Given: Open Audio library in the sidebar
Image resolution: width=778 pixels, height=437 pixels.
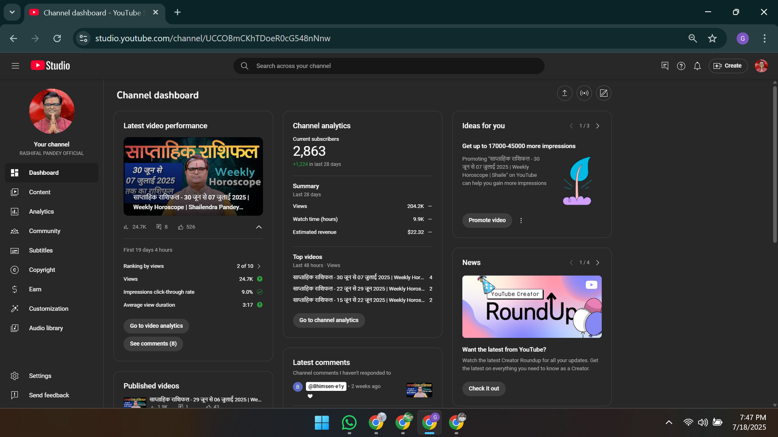Looking at the screenshot, I should pos(52,328).
